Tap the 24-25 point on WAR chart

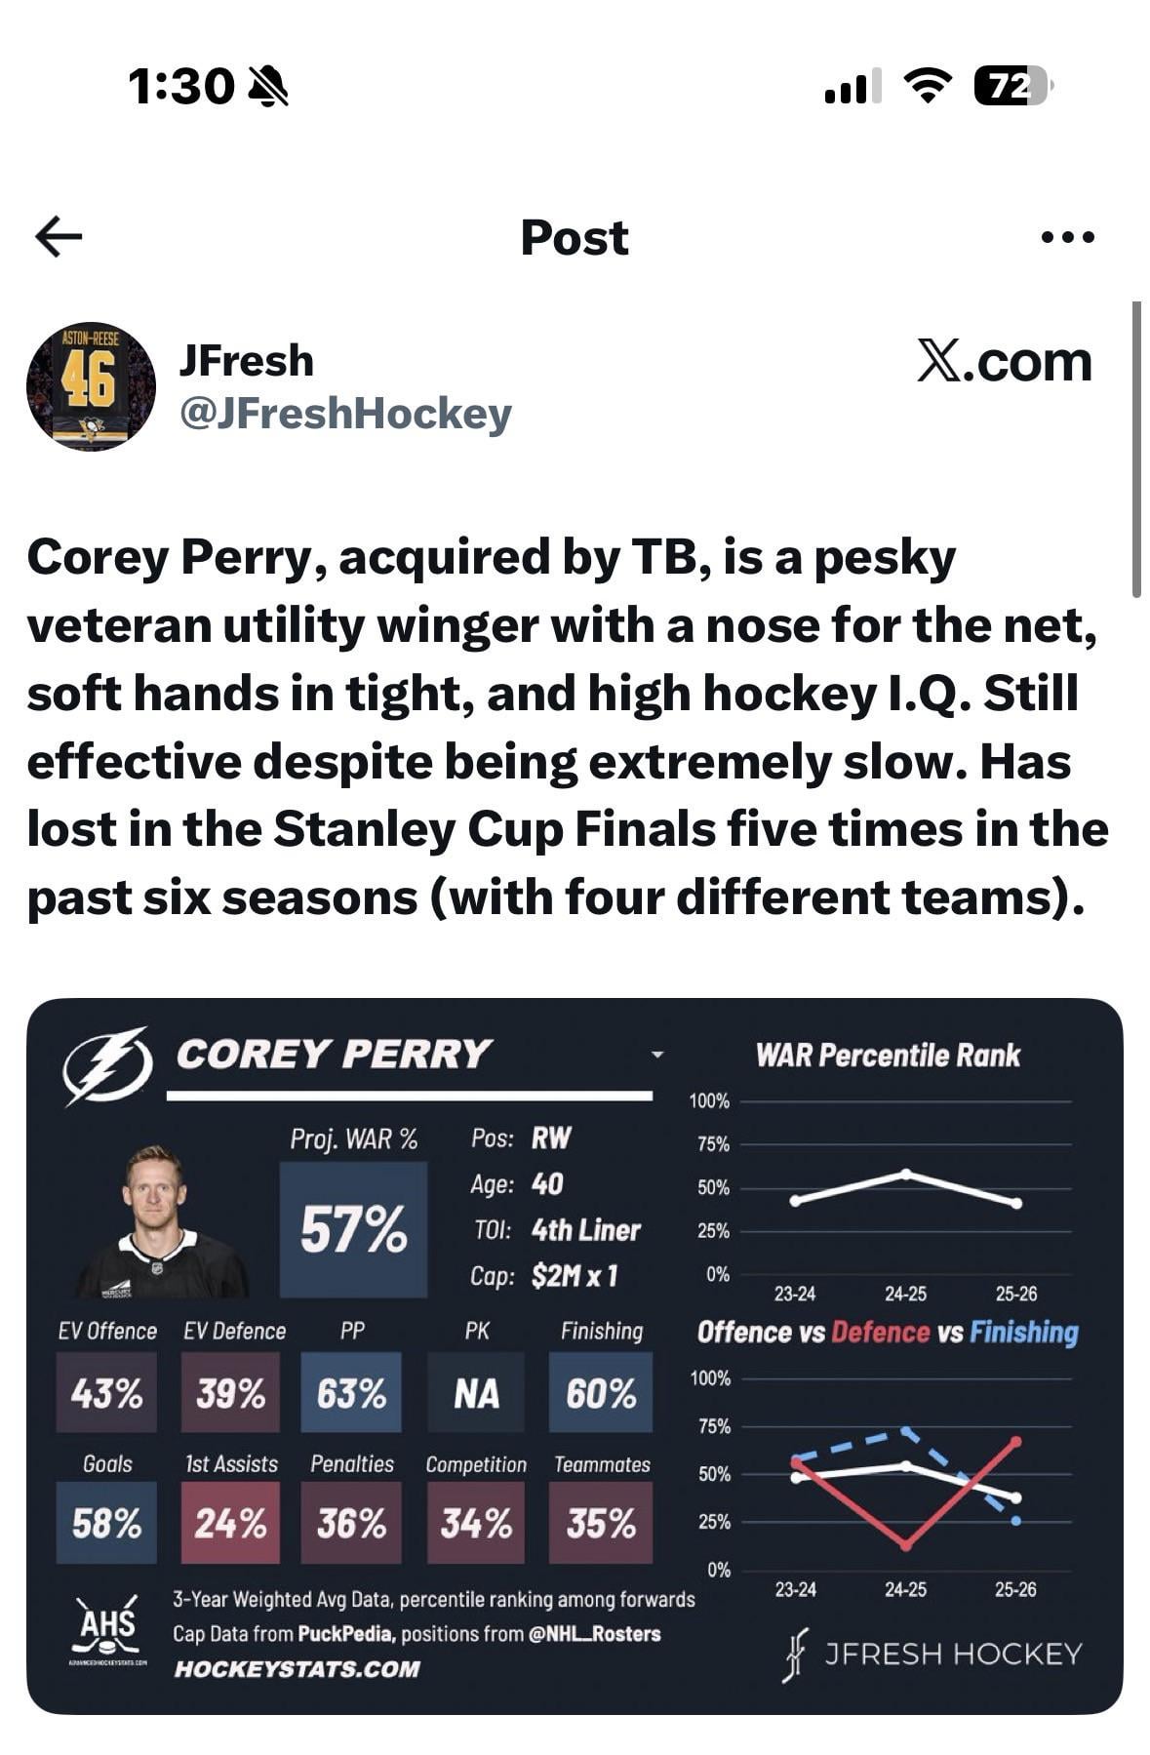click(x=906, y=1174)
